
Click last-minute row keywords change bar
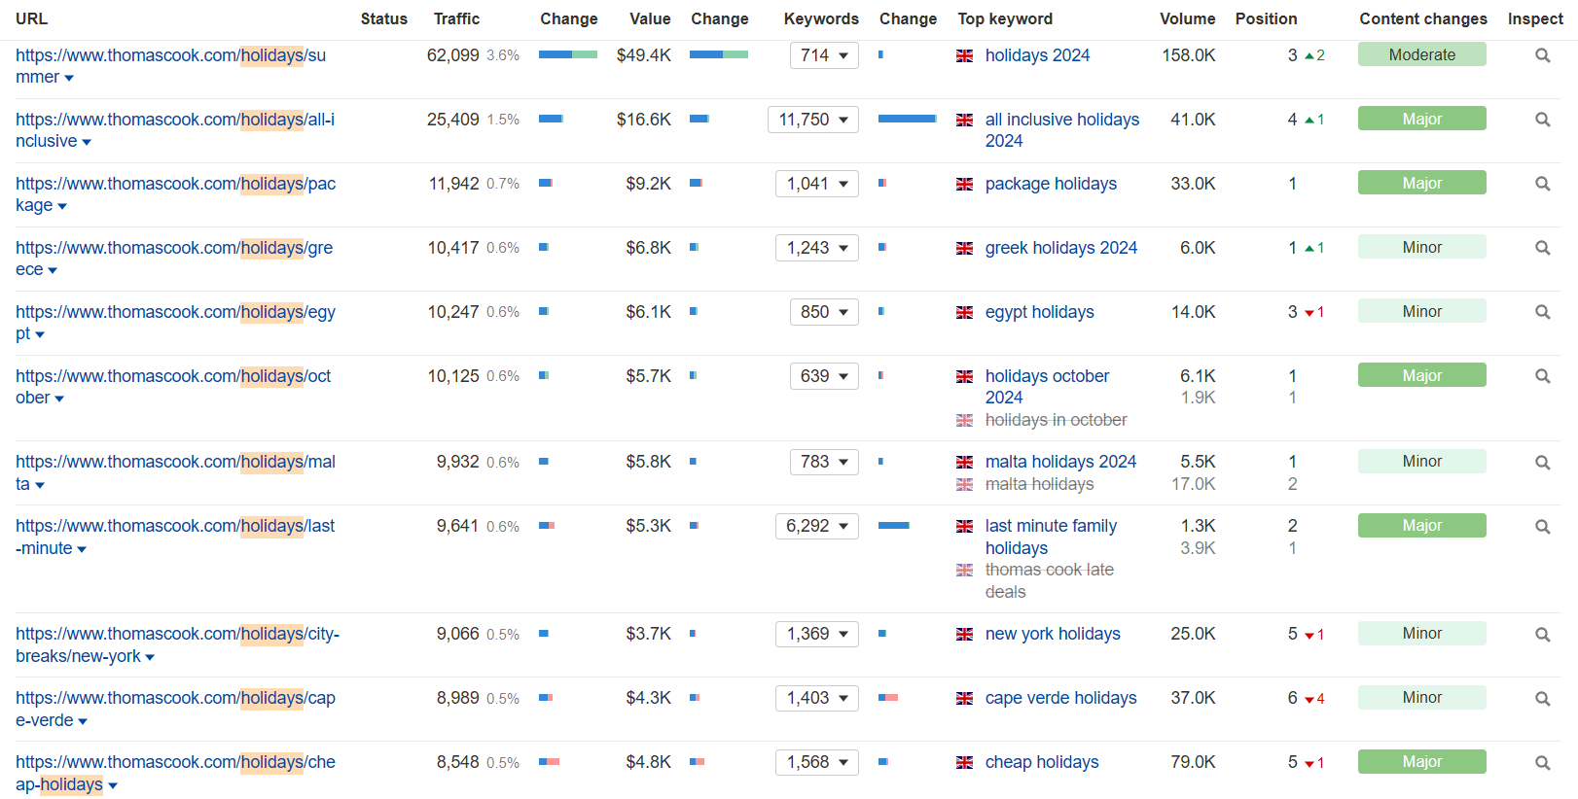tap(894, 525)
